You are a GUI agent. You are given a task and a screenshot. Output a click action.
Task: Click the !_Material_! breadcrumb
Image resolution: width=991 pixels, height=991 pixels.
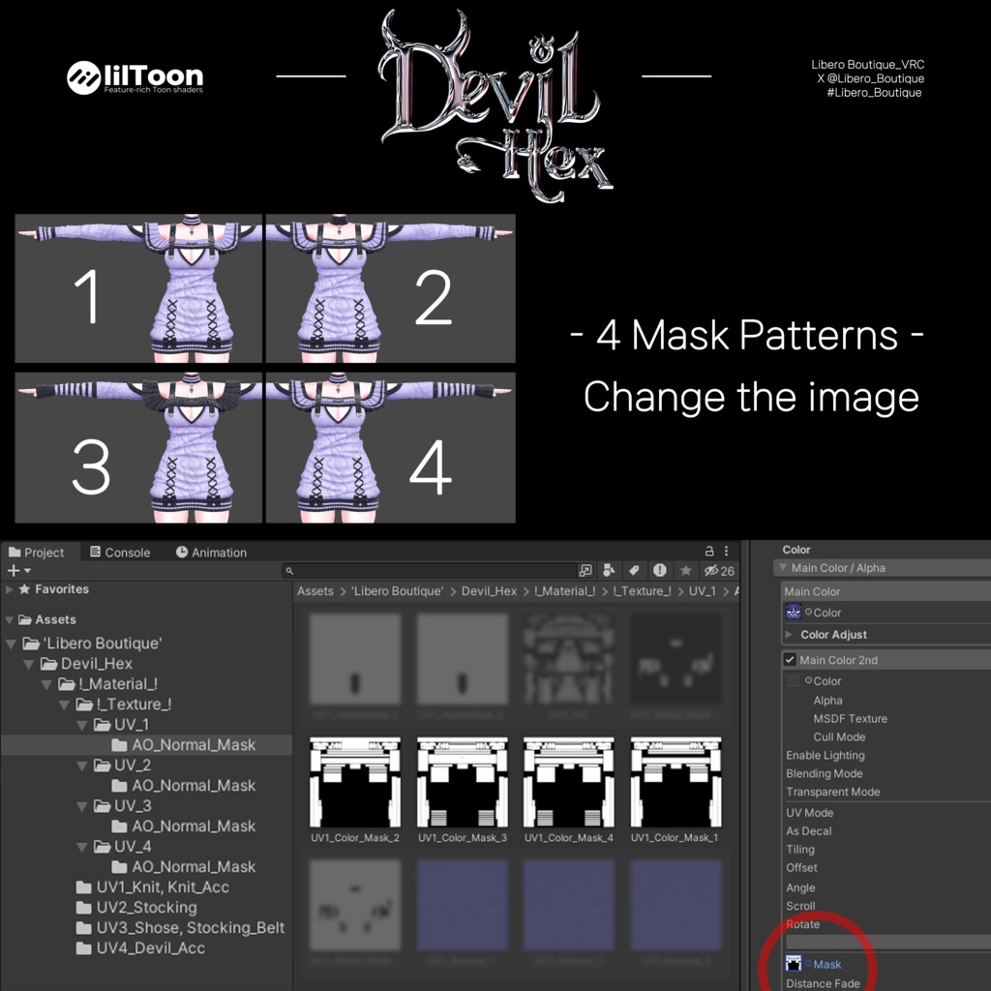coord(564,591)
